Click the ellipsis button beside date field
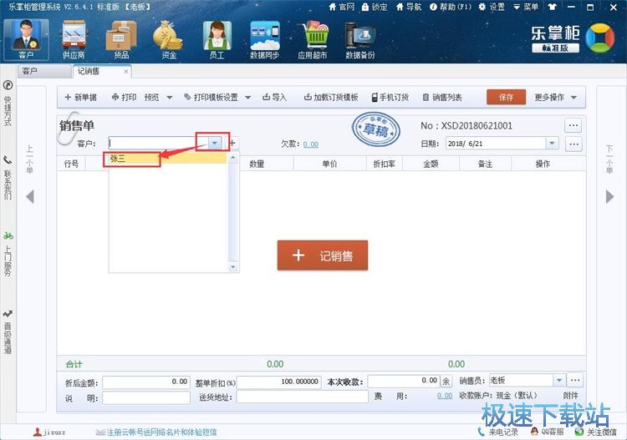The height and width of the screenshot is (440, 627). tap(573, 144)
